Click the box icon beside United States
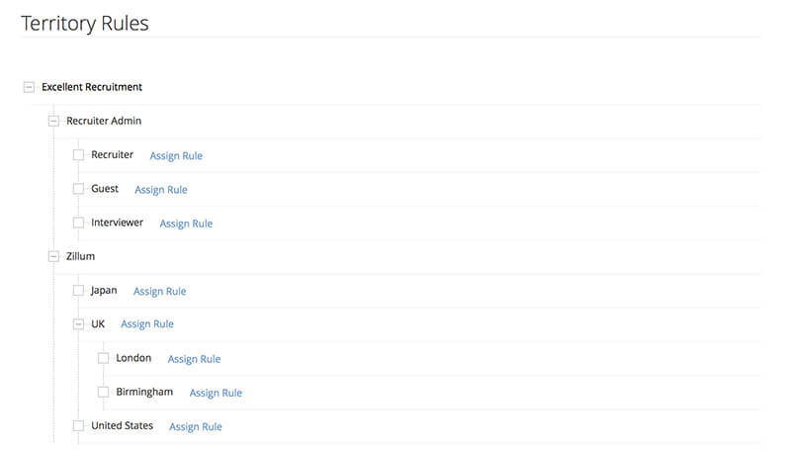 [78, 425]
